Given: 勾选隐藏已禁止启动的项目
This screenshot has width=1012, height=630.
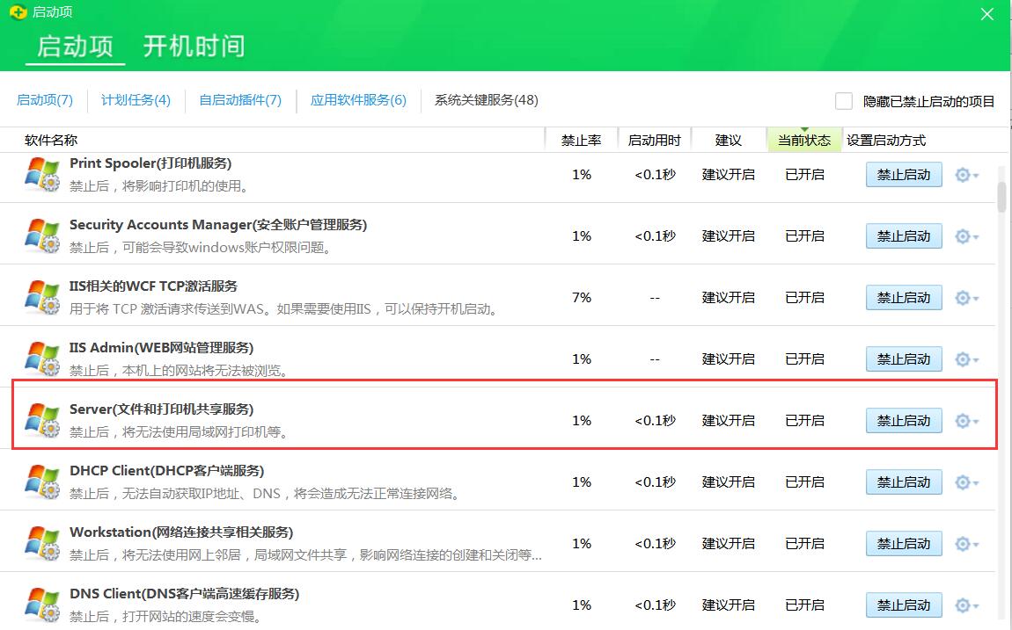Looking at the screenshot, I should [843, 100].
